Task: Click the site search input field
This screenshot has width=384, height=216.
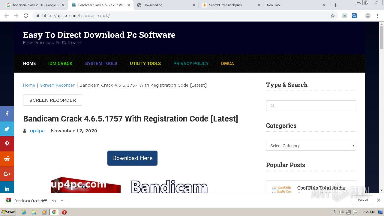Action: tap(311, 106)
